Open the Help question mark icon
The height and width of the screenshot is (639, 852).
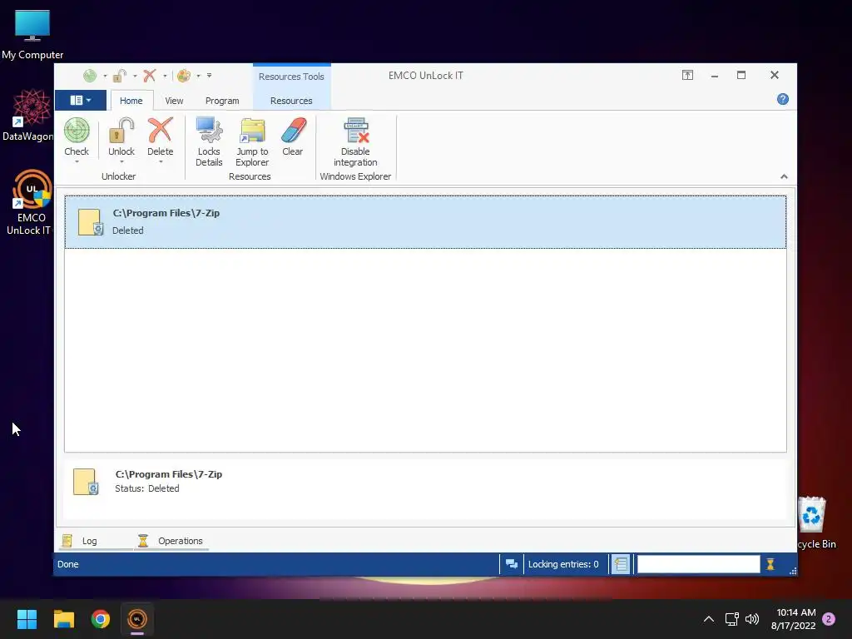pos(782,99)
